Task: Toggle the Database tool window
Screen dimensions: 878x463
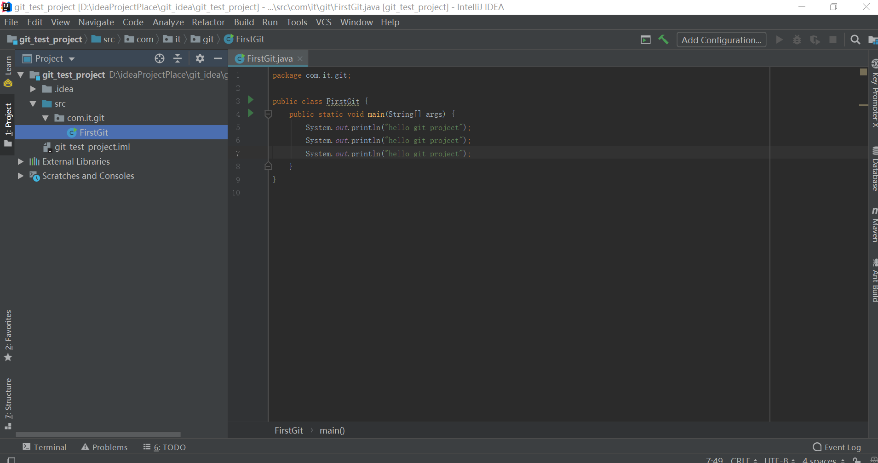Action: 874,169
